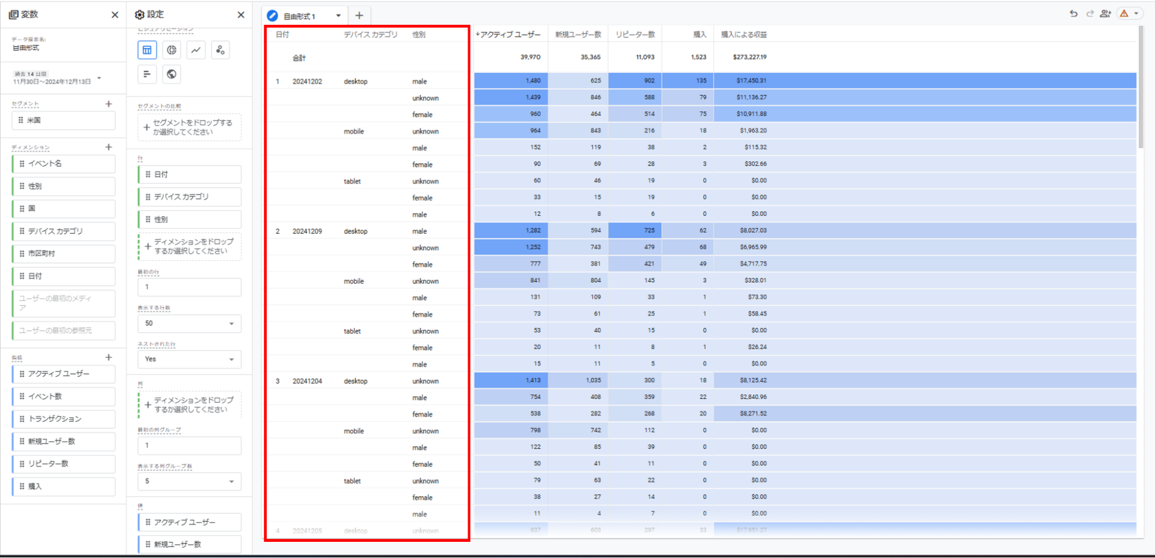
Task: Click the total 39,970 active users cell
Action: pos(530,57)
